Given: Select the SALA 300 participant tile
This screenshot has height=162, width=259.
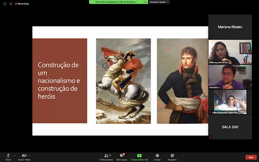Looking at the screenshot, I should (x=230, y=127).
